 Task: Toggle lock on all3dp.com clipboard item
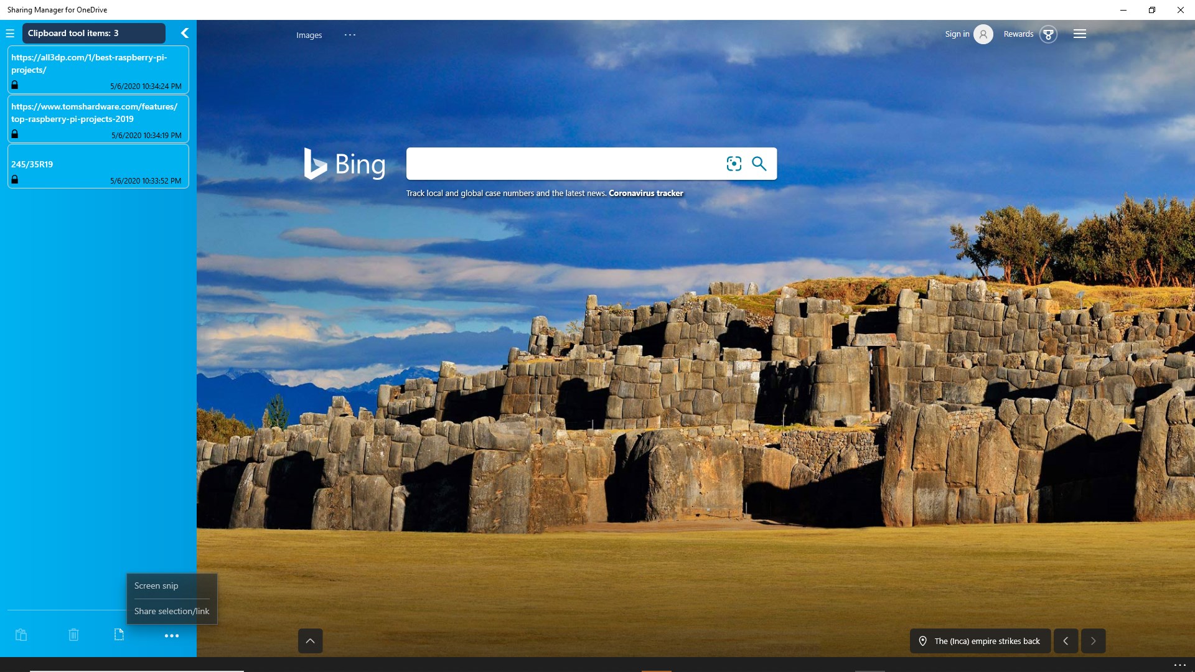pyautogui.click(x=15, y=85)
